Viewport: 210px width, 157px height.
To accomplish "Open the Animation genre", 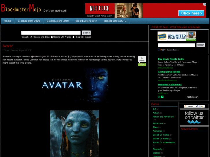I will pos(157,131).
